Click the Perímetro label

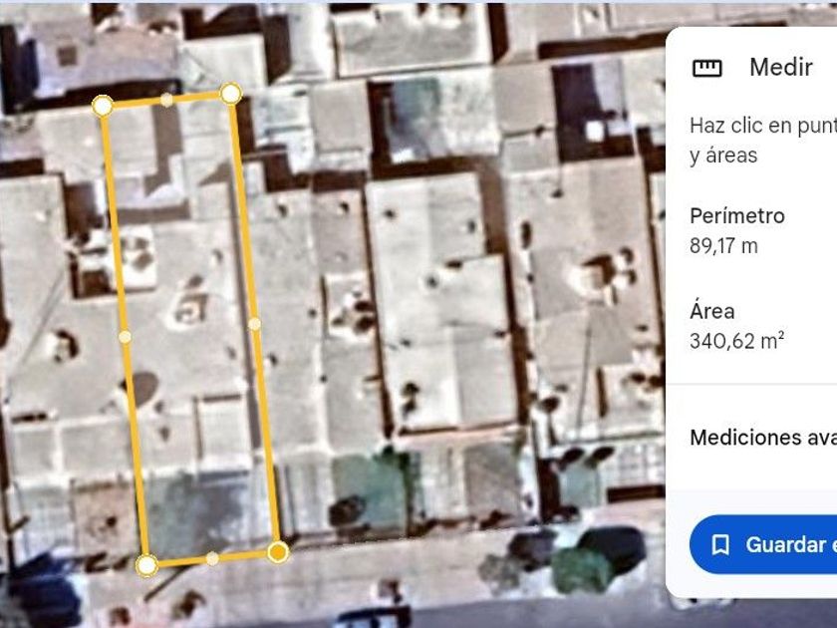737,215
